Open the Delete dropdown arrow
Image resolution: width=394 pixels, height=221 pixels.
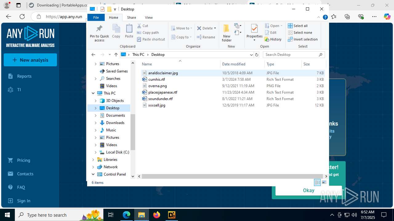(215, 28)
